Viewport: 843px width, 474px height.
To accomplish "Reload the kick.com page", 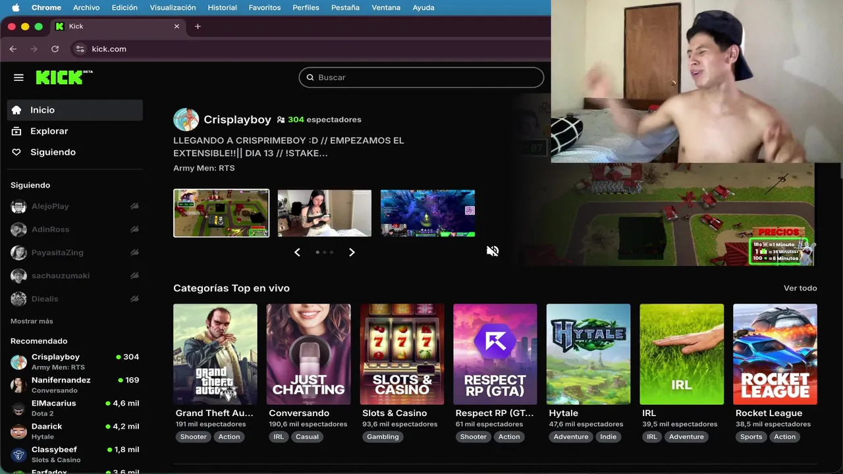I will pos(55,49).
